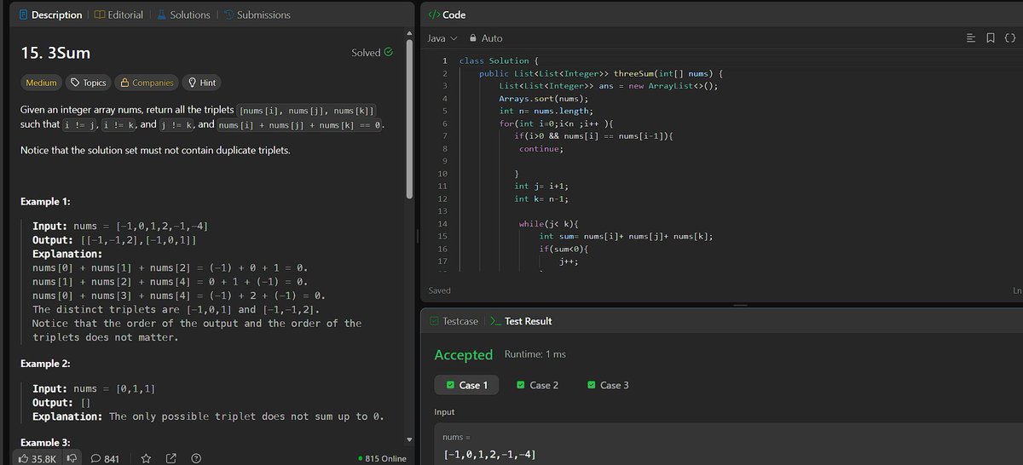The height and width of the screenshot is (465, 1023).
Task: Select the Test Result tab
Action: (521, 321)
